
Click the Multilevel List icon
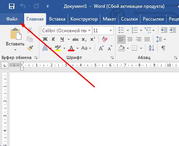click(148, 30)
